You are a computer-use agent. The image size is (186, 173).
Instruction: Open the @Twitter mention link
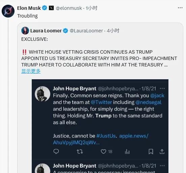click(x=101, y=102)
